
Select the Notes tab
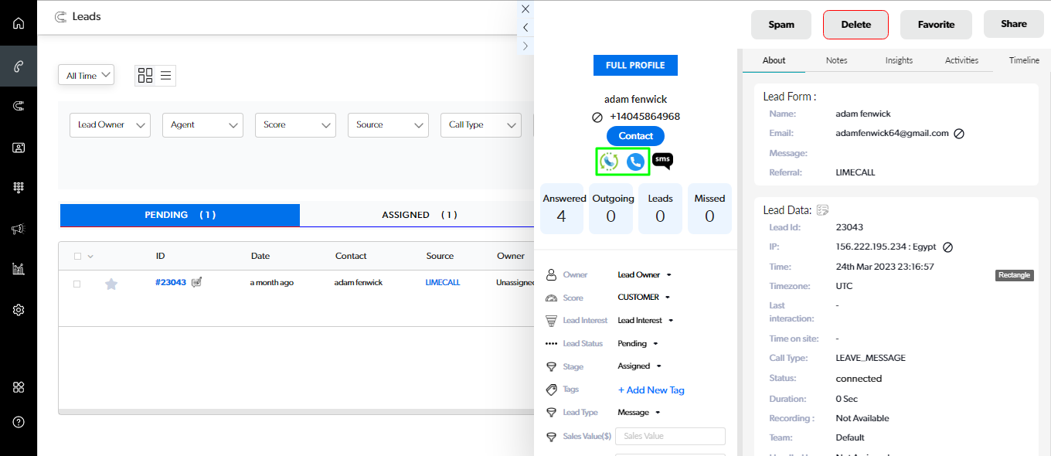836,60
